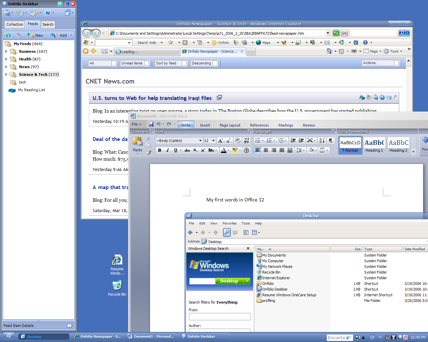Image resolution: width=428 pixels, height=342 pixels.
Task: Open the Add button's dropdown arrow in the Deskbar
Action: click(x=71, y=35)
